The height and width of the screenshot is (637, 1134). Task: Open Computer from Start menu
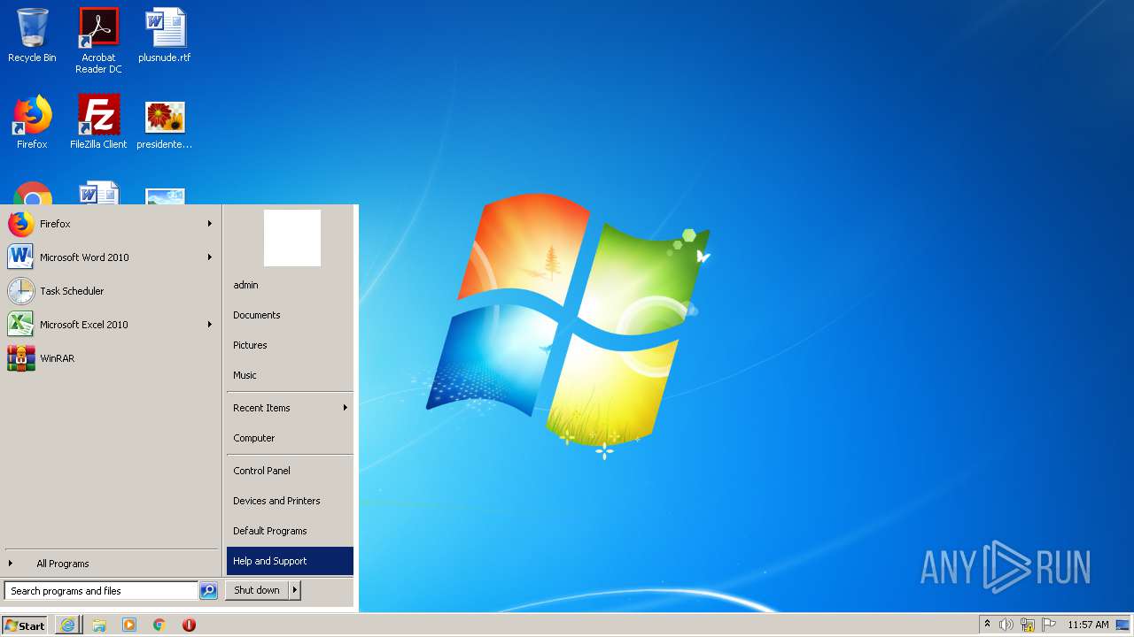(x=290, y=438)
